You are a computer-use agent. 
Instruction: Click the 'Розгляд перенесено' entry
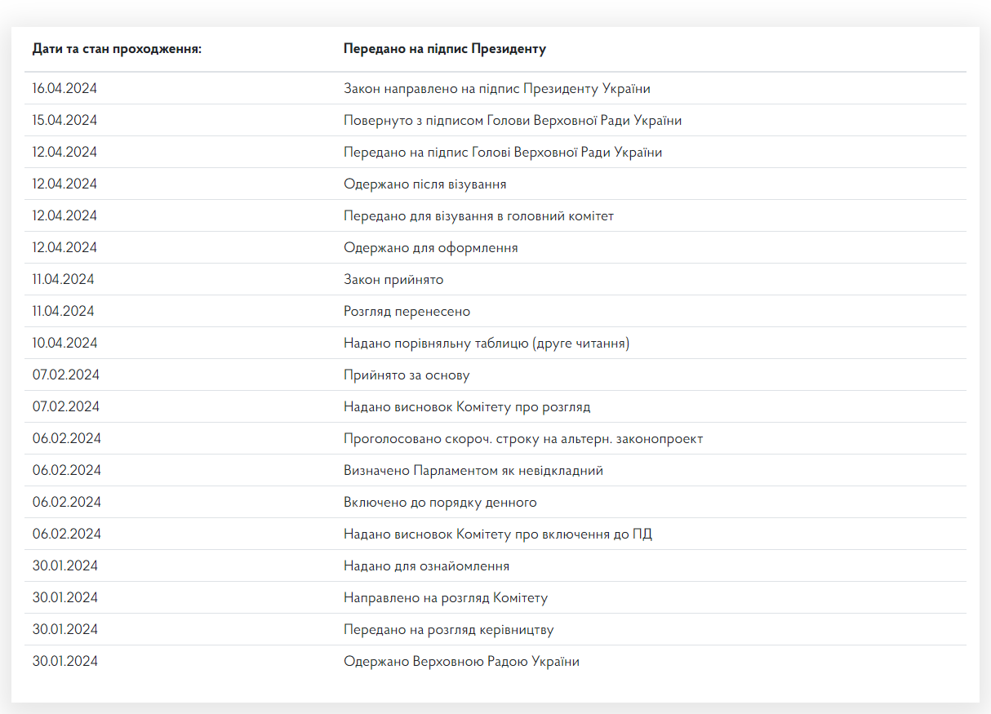click(x=407, y=312)
